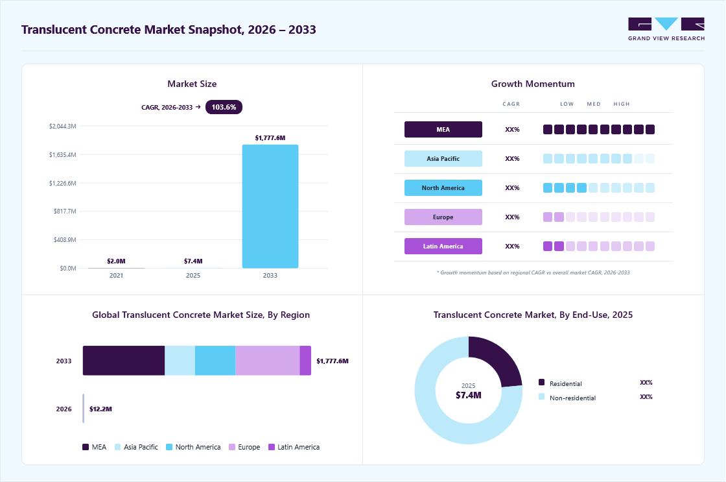Click the XX% value beside Non-residential
Viewport: 726px width, 482px height.
coord(646,397)
